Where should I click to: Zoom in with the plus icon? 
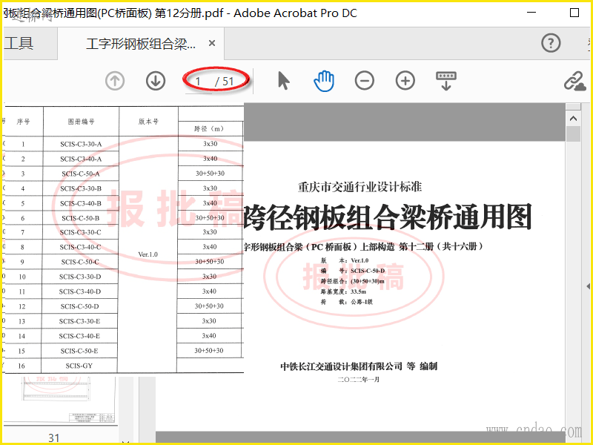click(x=405, y=81)
